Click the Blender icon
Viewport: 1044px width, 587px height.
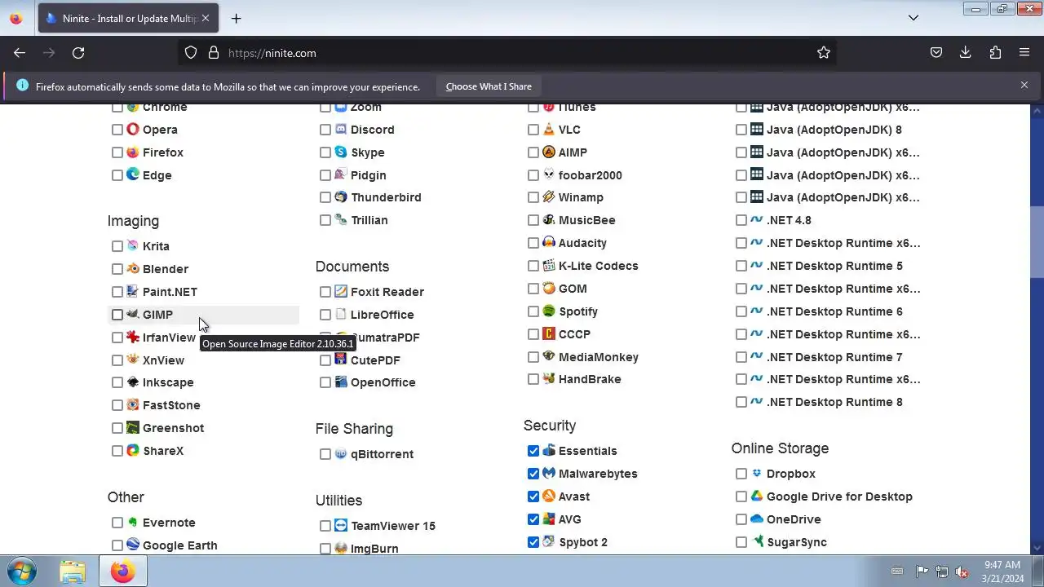[133, 268]
